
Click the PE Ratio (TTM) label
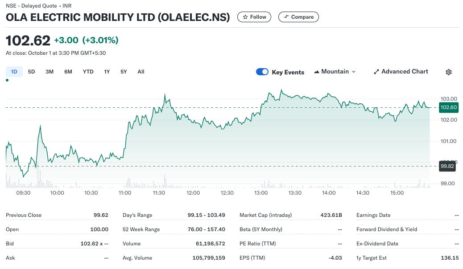pos(258,244)
